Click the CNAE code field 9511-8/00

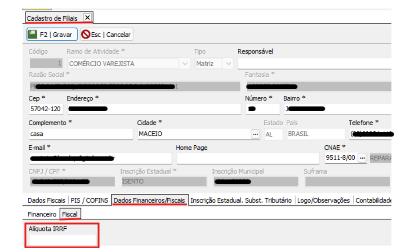[340, 158]
